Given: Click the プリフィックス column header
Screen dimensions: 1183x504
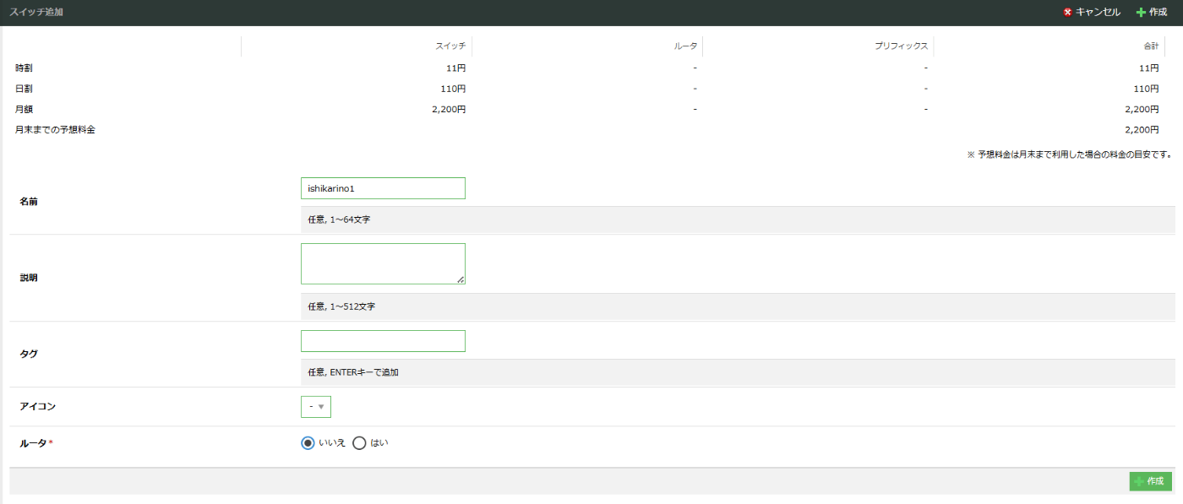Looking at the screenshot, I should pyautogui.click(x=901, y=46).
